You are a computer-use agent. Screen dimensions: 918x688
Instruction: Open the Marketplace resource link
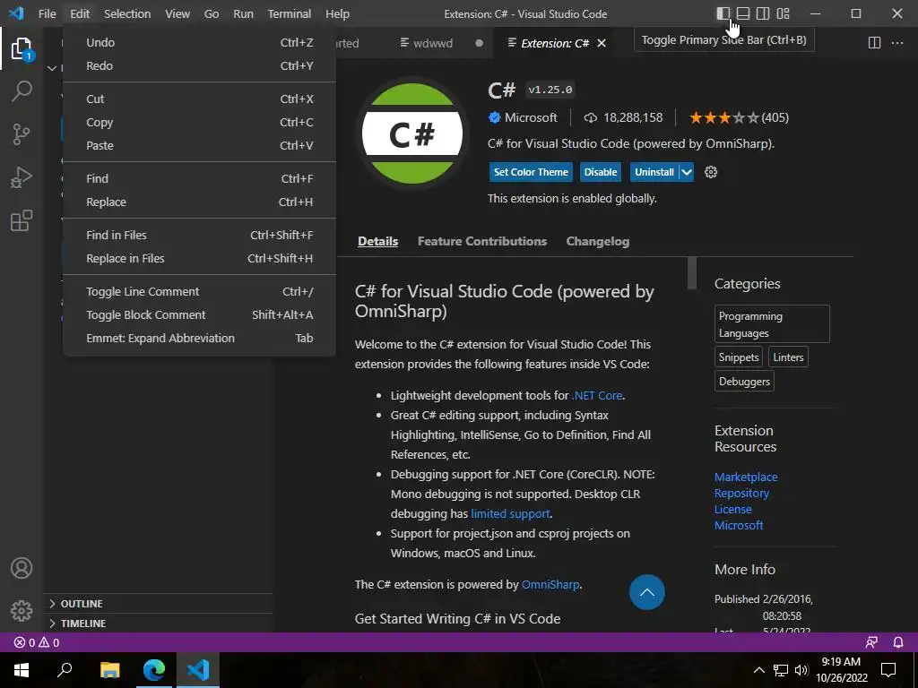coord(746,477)
